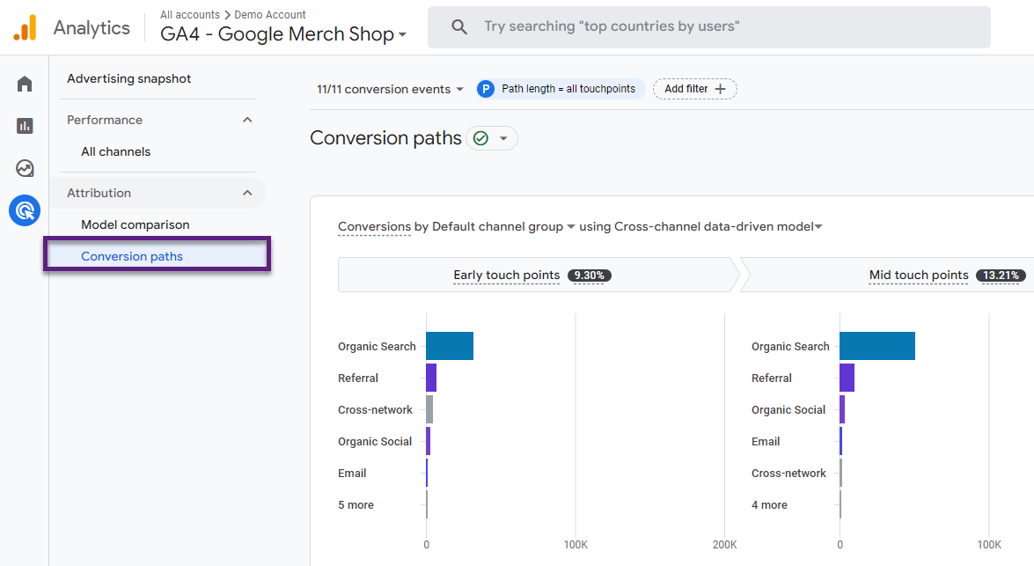
Task: Open the Advertising snapshot page
Action: click(128, 78)
